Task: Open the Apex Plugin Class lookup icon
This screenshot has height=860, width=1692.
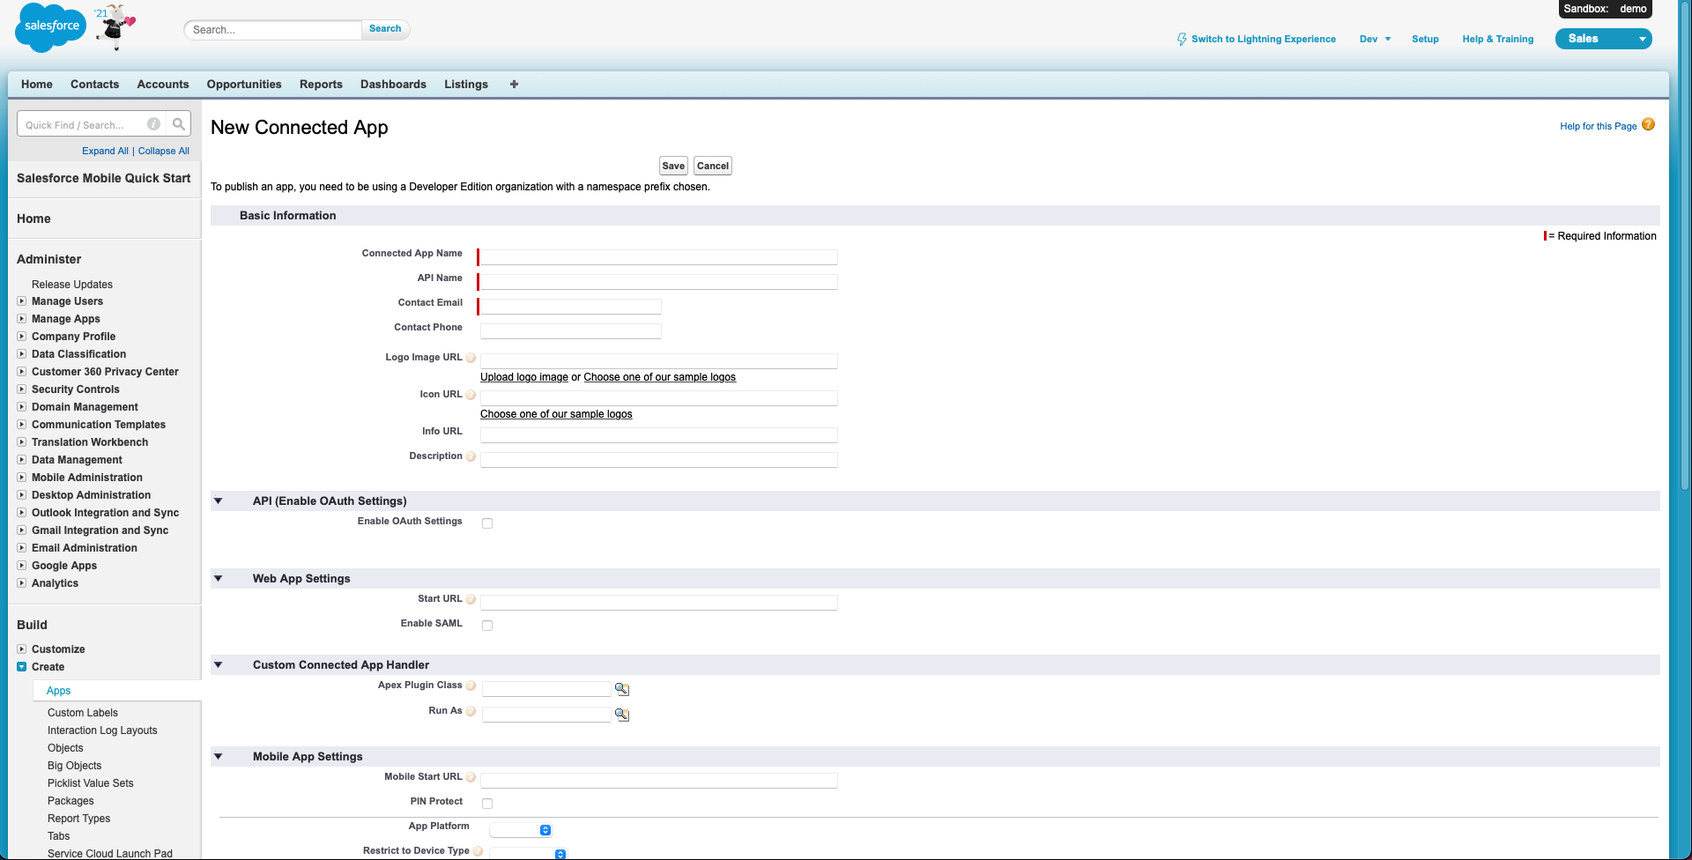Action: (622, 689)
